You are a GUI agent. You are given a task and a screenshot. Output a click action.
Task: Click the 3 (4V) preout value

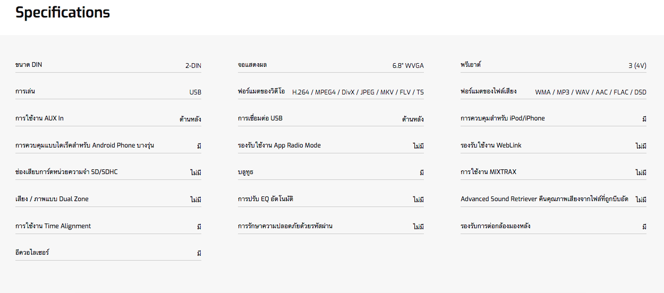pos(637,66)
